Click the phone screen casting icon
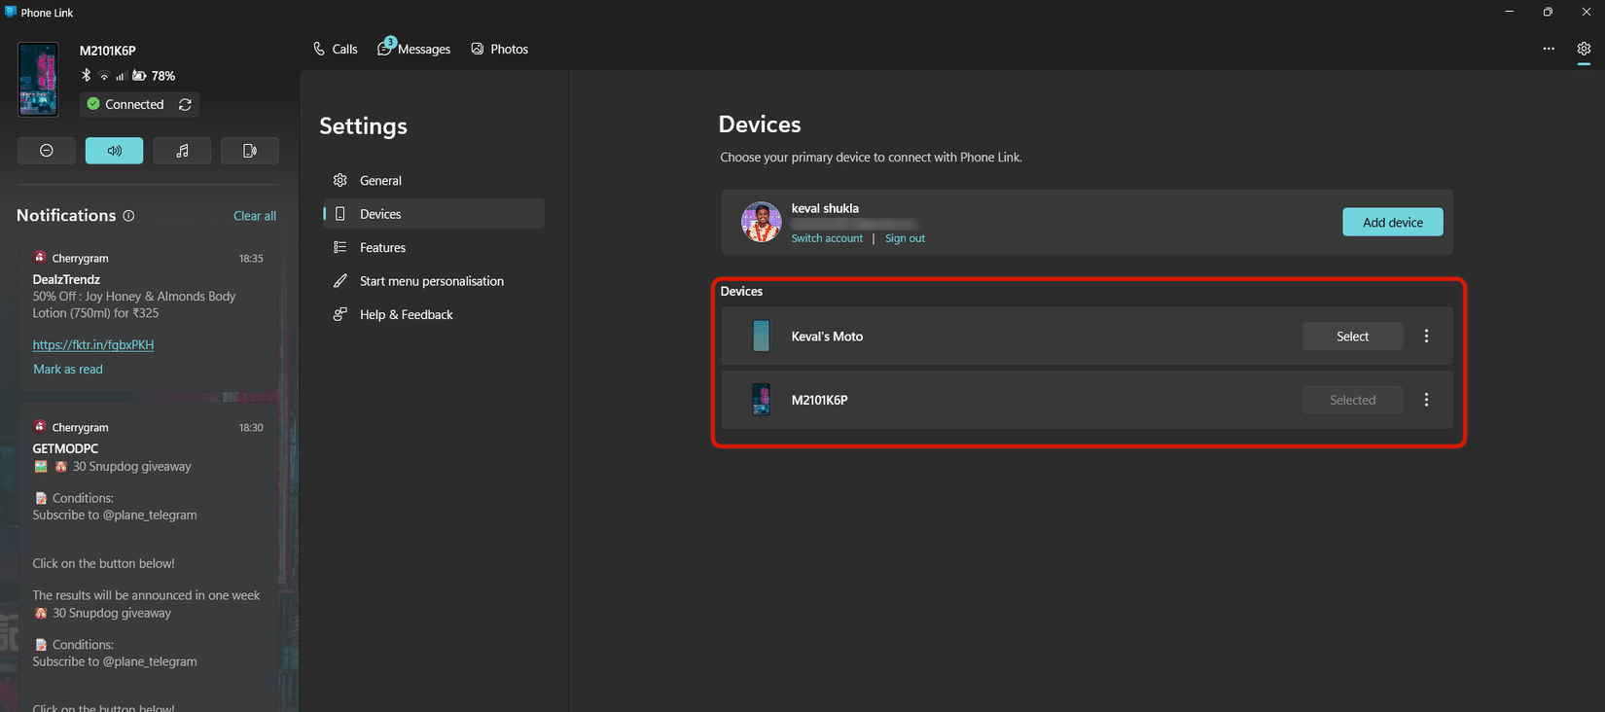1605x712 pixels. tap(250, 151)
